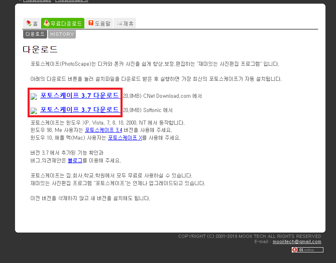The image size is (336, 263).
Task: Open the 제휴 partnership tab
Action: [125, 23]
